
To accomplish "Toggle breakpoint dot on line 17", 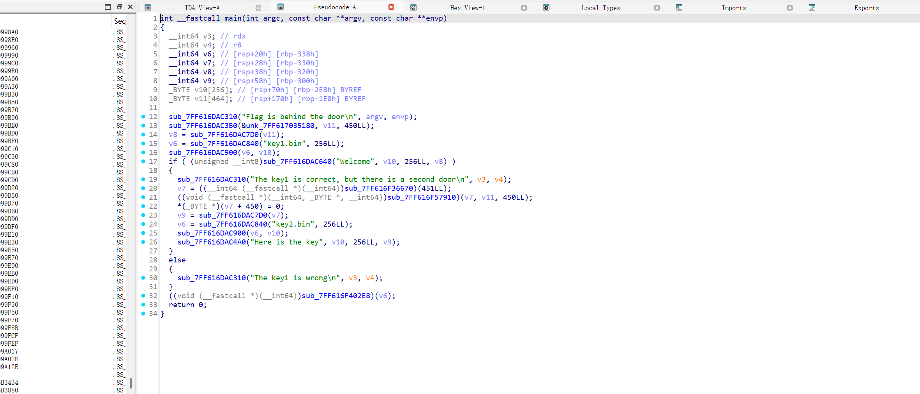I will 143,161.
